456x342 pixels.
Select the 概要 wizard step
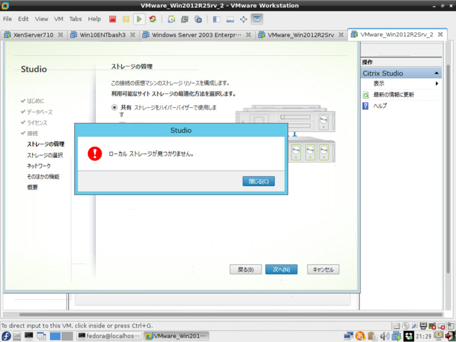pos(32,187)
